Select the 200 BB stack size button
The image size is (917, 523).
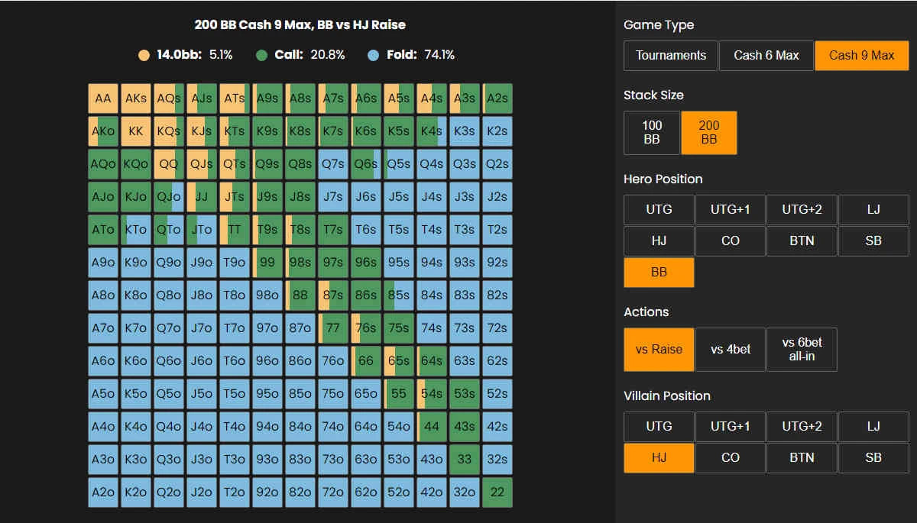coord(708,133)
